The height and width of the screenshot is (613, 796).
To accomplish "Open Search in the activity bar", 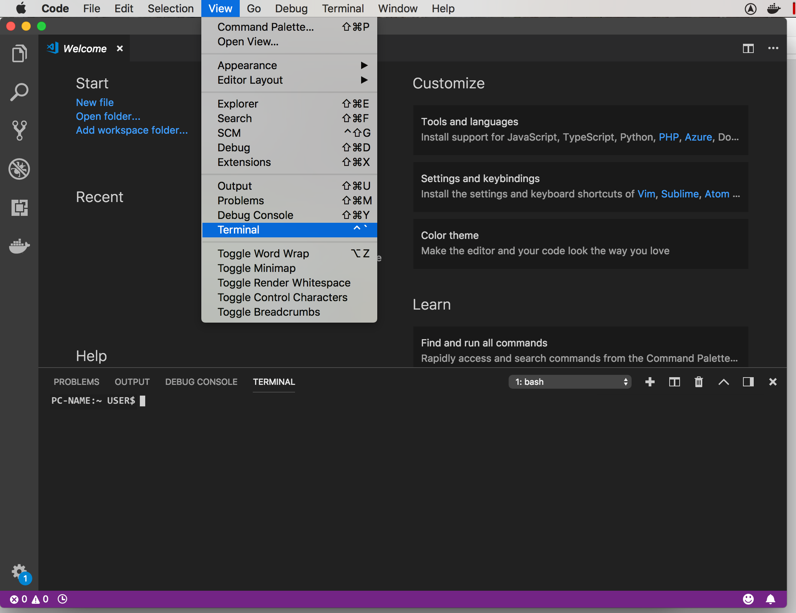I will tap(19, 91).
